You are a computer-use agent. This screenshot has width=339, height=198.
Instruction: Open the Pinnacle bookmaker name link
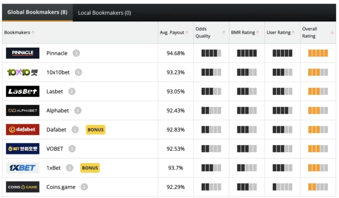click(57, 53)
